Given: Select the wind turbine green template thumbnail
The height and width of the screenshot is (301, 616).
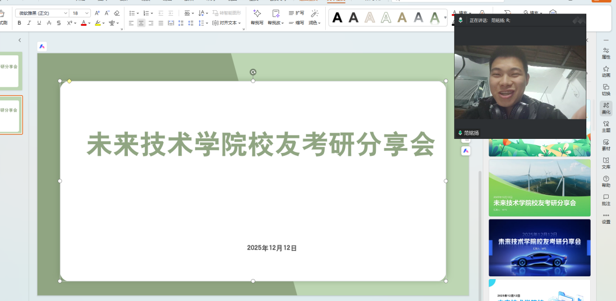Looking at the screenshot, I should [539, 187].
